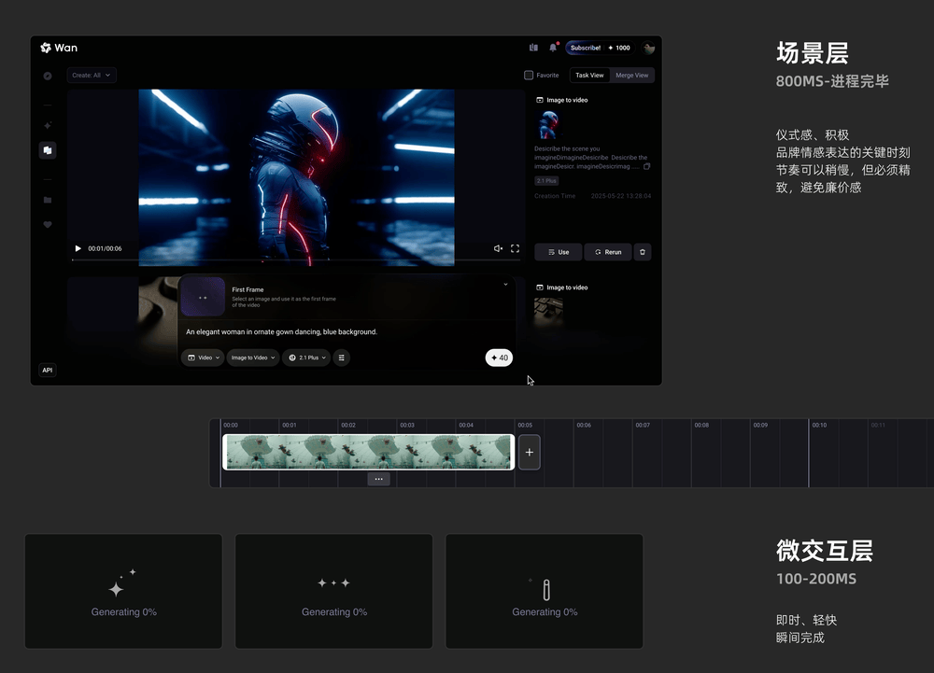Play the astronaut video
This screenshot has width=934, height=673.
[78, 249]
